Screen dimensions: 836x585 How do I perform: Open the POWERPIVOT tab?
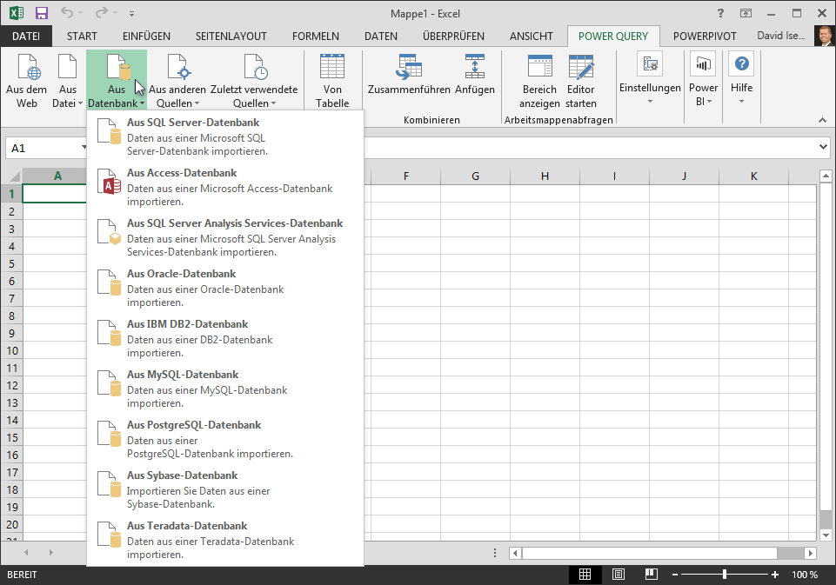(705, 37)
